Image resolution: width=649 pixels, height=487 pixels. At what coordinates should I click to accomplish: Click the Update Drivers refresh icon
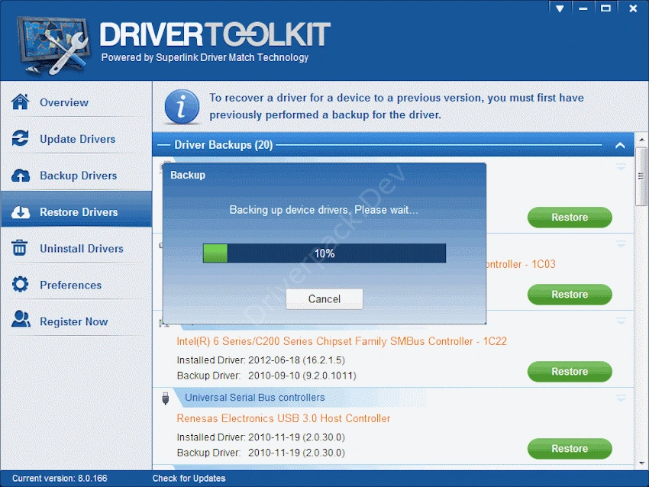coord(21,138)
